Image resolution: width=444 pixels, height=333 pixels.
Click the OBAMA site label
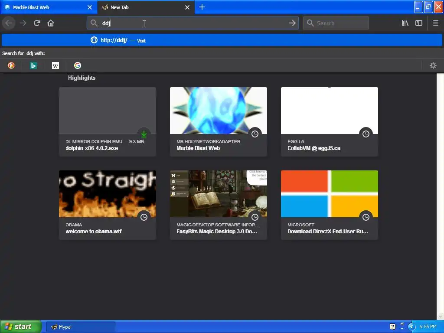(74, 225)
